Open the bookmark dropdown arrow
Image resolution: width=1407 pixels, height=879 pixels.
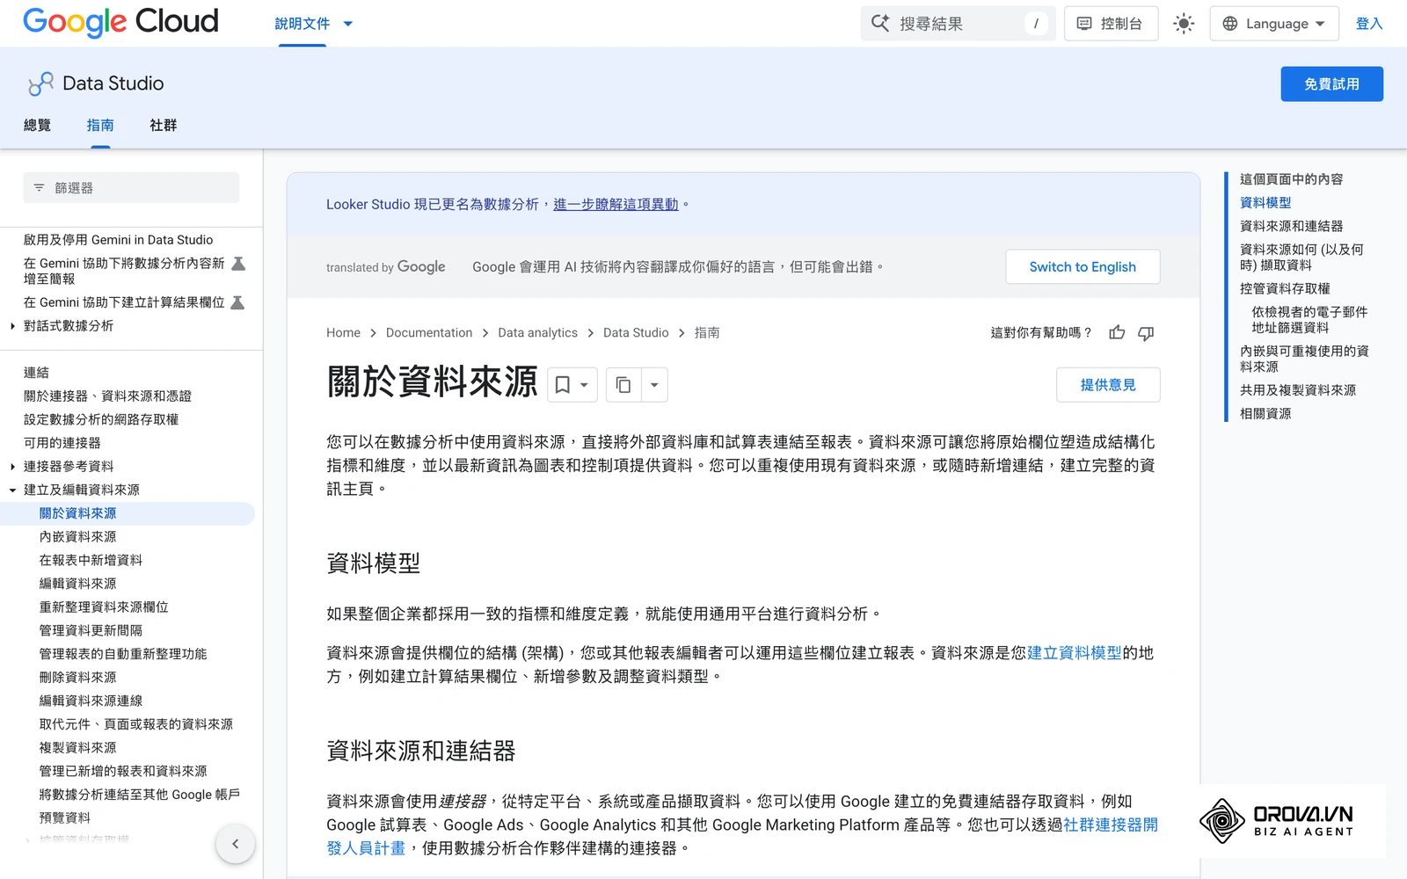click(584, 385)
